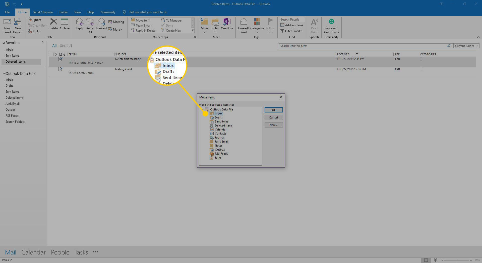Click OK in Move Items dialog
The image size is (482, 263).
274,110
